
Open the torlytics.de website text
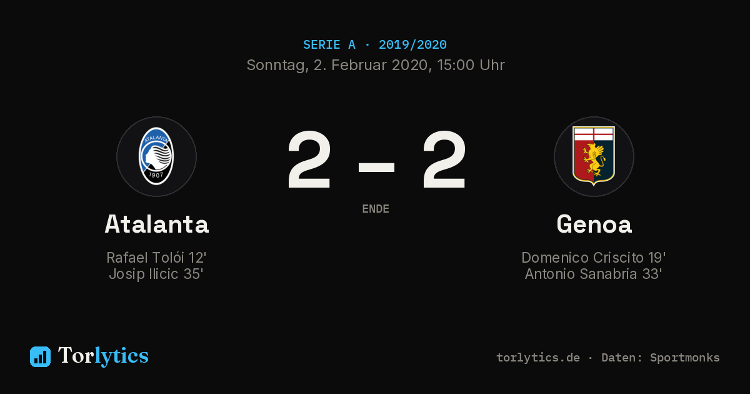tap(538, 358)
